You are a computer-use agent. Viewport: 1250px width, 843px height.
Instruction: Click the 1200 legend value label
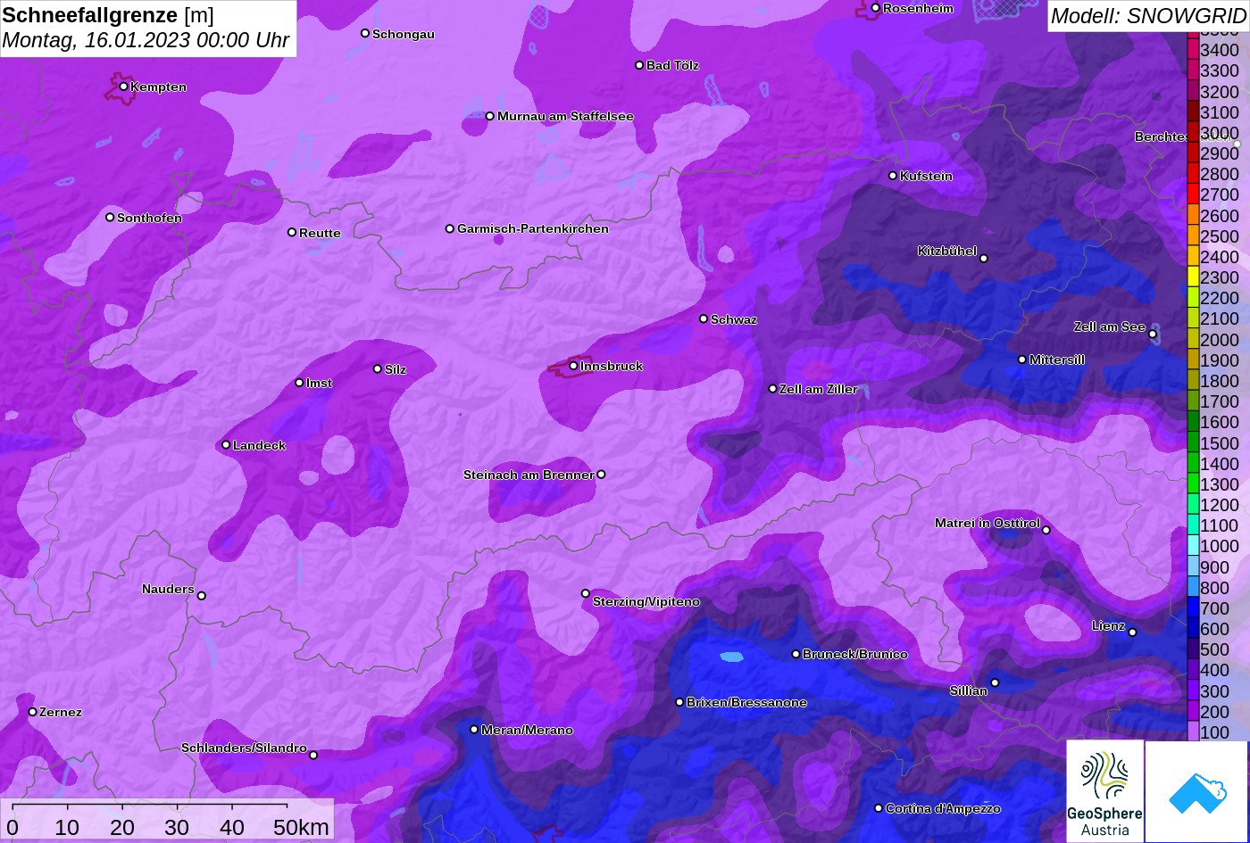click(1220, 505)
